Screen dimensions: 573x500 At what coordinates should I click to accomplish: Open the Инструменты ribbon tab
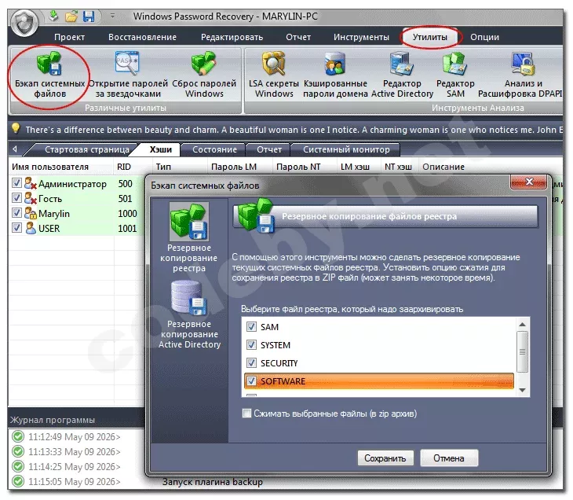point(361,37)
